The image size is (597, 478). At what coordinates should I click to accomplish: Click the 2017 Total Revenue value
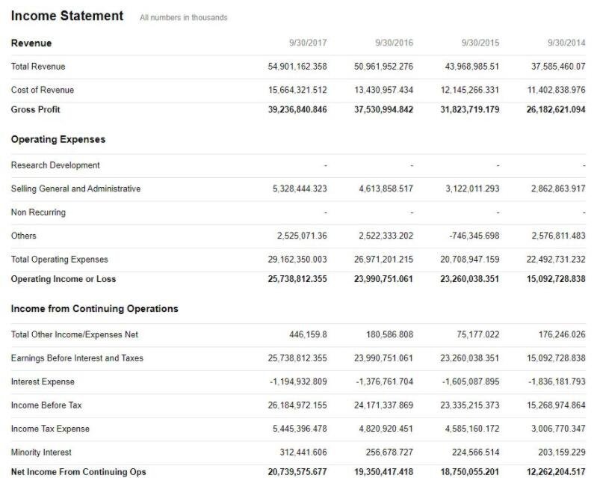tap(297, 67)
